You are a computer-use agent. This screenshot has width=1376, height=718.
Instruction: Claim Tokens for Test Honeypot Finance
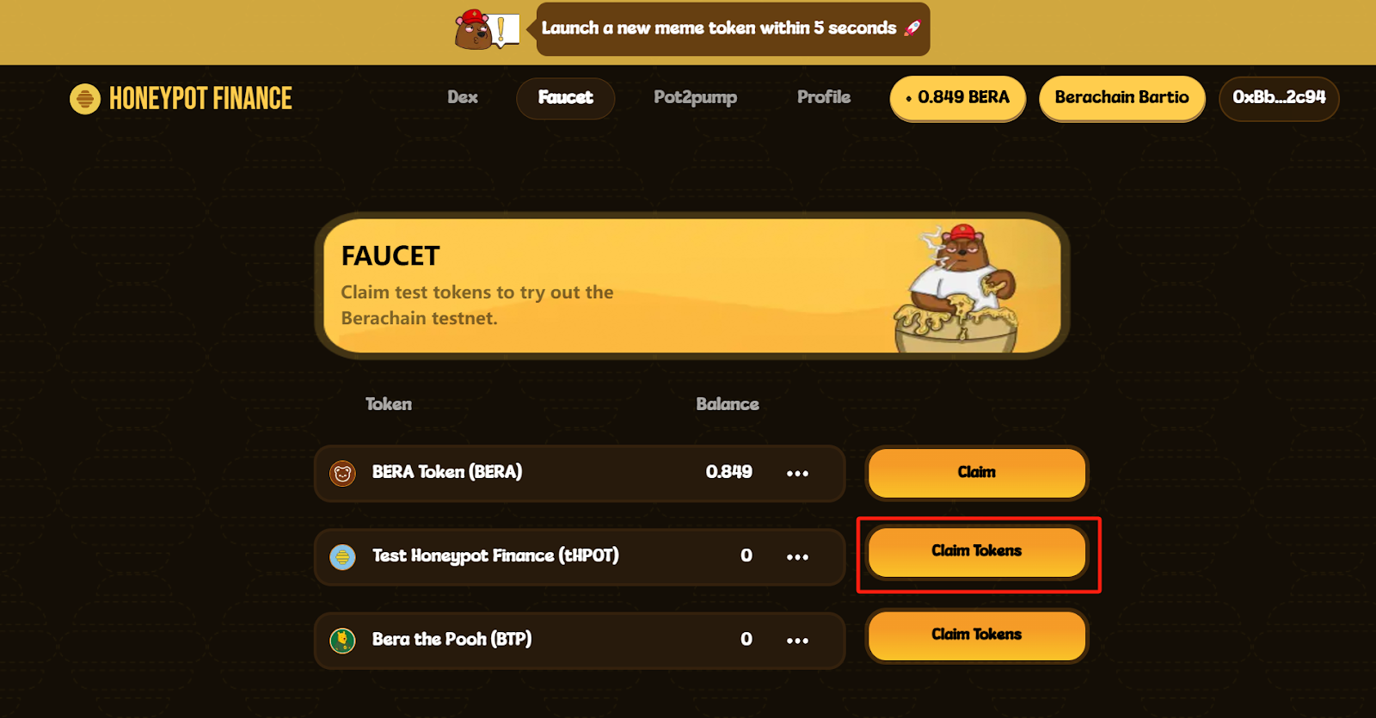coord(977,551)
